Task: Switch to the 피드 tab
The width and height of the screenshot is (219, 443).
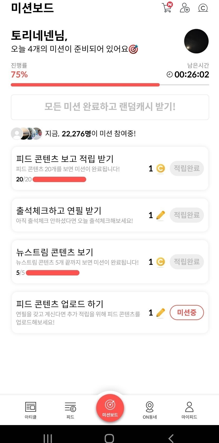Action: click(70, 410)
